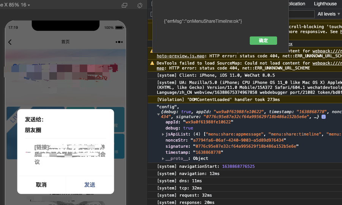The image size is (342, 205).
Task: Click the green 确定 confirm button
Action: [263, 41]
